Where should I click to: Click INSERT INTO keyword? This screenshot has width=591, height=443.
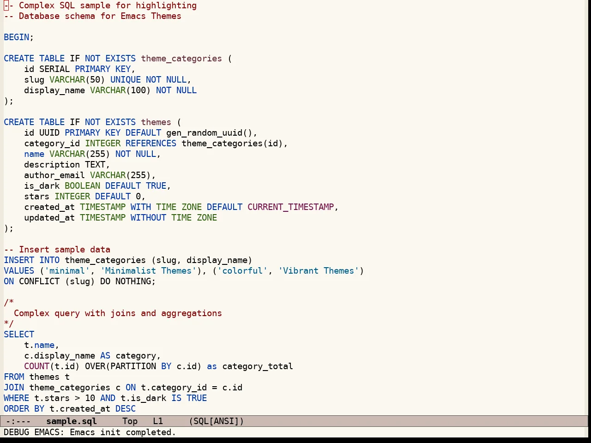click(31, 260)
